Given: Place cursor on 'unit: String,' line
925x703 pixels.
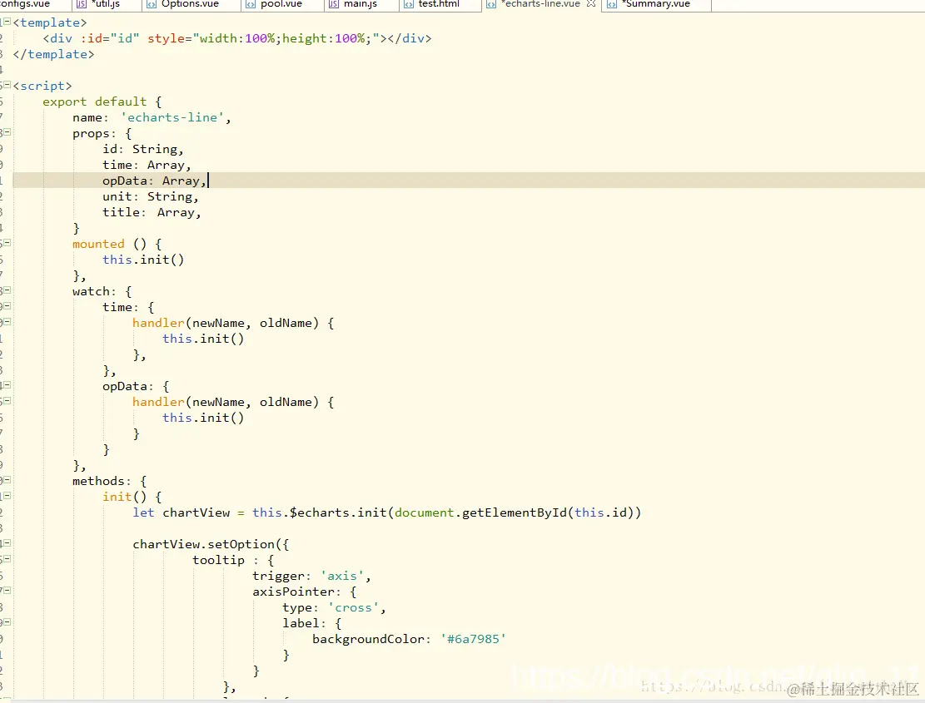Looking at the screenshot, I should point(151,196).
